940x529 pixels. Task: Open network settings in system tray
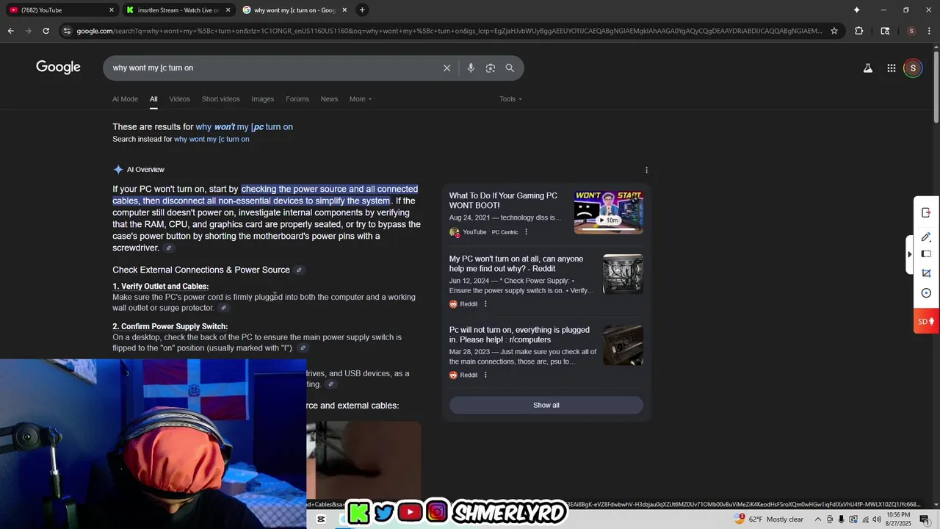point(864,519)
